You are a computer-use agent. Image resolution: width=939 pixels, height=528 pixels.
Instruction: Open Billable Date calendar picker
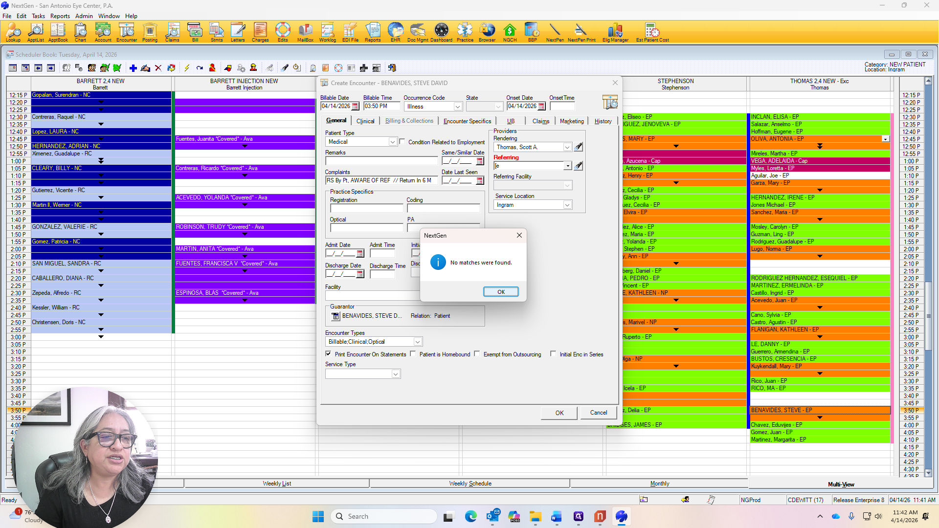click(356, 107)
